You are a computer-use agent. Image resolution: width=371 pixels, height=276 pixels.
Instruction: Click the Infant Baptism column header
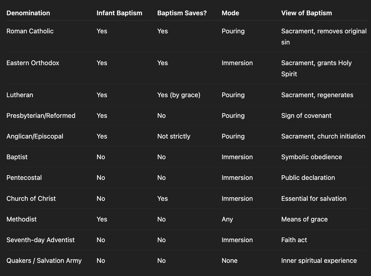[119, 13]
